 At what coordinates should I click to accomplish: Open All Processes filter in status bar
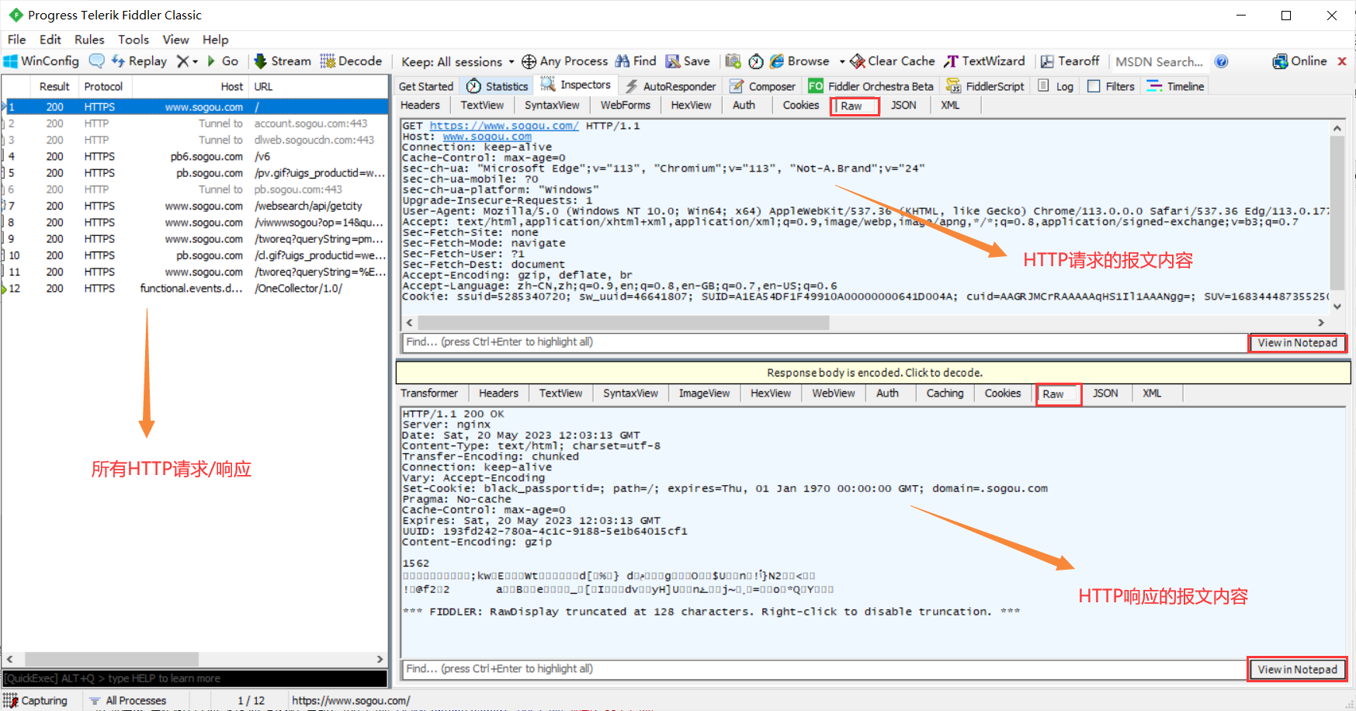pos(128,700)
